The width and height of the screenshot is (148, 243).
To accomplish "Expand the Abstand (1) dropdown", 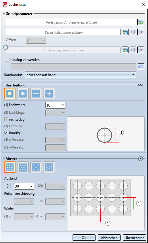I will (x=32, y=186).
